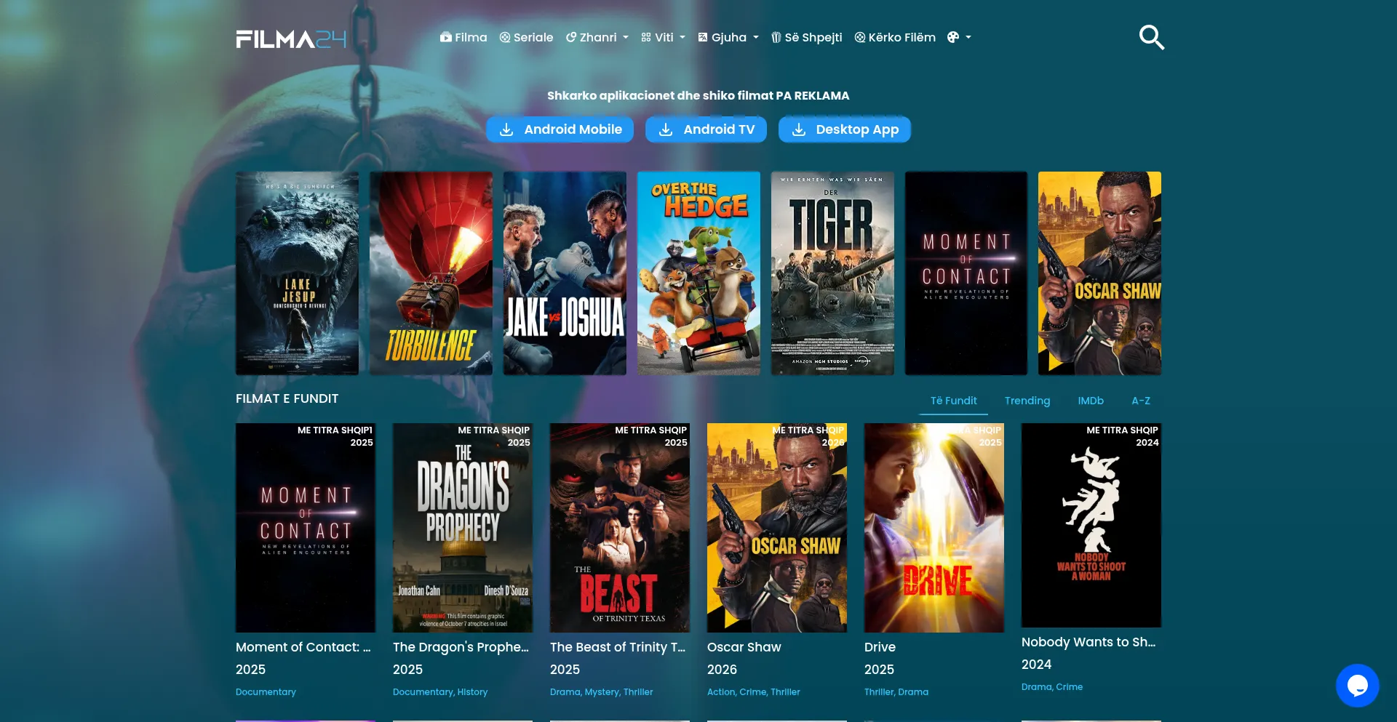
Task: Click the Thriller genre link under Oscar Shaw
Action: point(785,691)
